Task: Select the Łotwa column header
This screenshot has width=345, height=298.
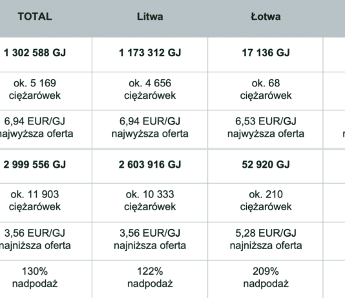Action: tap(266, 17)
